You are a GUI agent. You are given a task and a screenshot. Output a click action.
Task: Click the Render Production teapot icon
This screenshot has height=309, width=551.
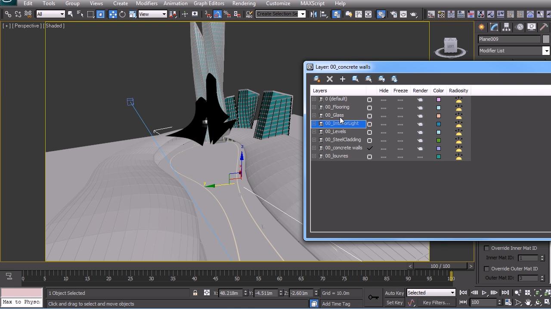click(414, 14)
